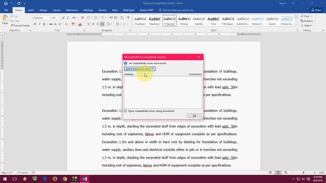Apply the Heading 1 style
326x183 pixels.
pyautogui.click(x=154, y=20)
